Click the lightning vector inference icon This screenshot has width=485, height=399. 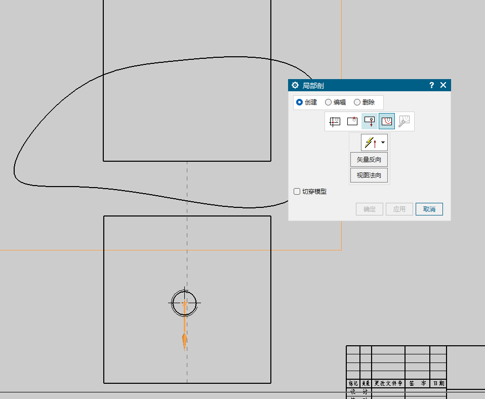371,142
